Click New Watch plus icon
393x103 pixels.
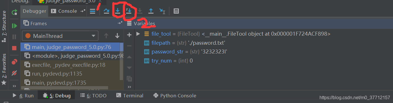pyautogui.click(x=129, y=35)
